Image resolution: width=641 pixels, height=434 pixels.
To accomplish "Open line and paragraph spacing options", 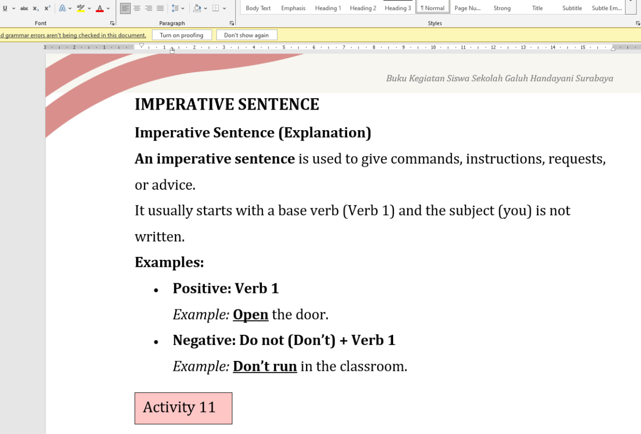I will point(175,8).
